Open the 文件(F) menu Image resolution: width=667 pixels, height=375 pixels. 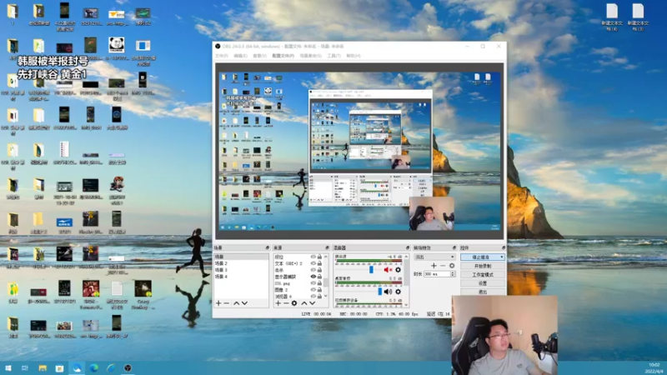point(222,56)
